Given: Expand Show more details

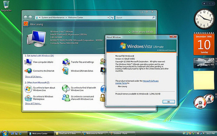Looking at the screenshot, I should coord(141,32).
